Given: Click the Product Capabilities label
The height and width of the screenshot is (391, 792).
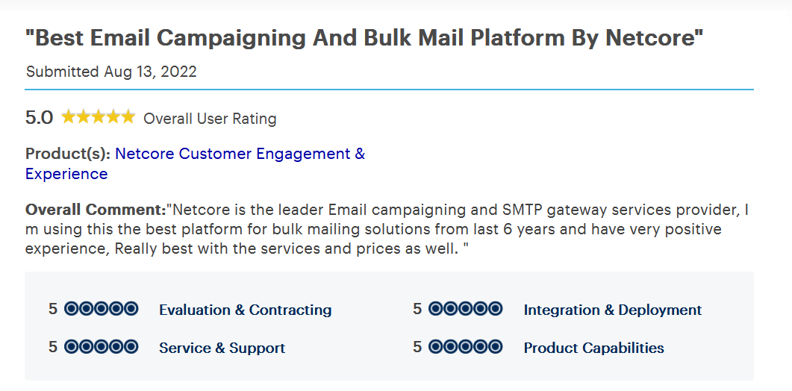Looking at the screenshot, I should pos(594,348).
